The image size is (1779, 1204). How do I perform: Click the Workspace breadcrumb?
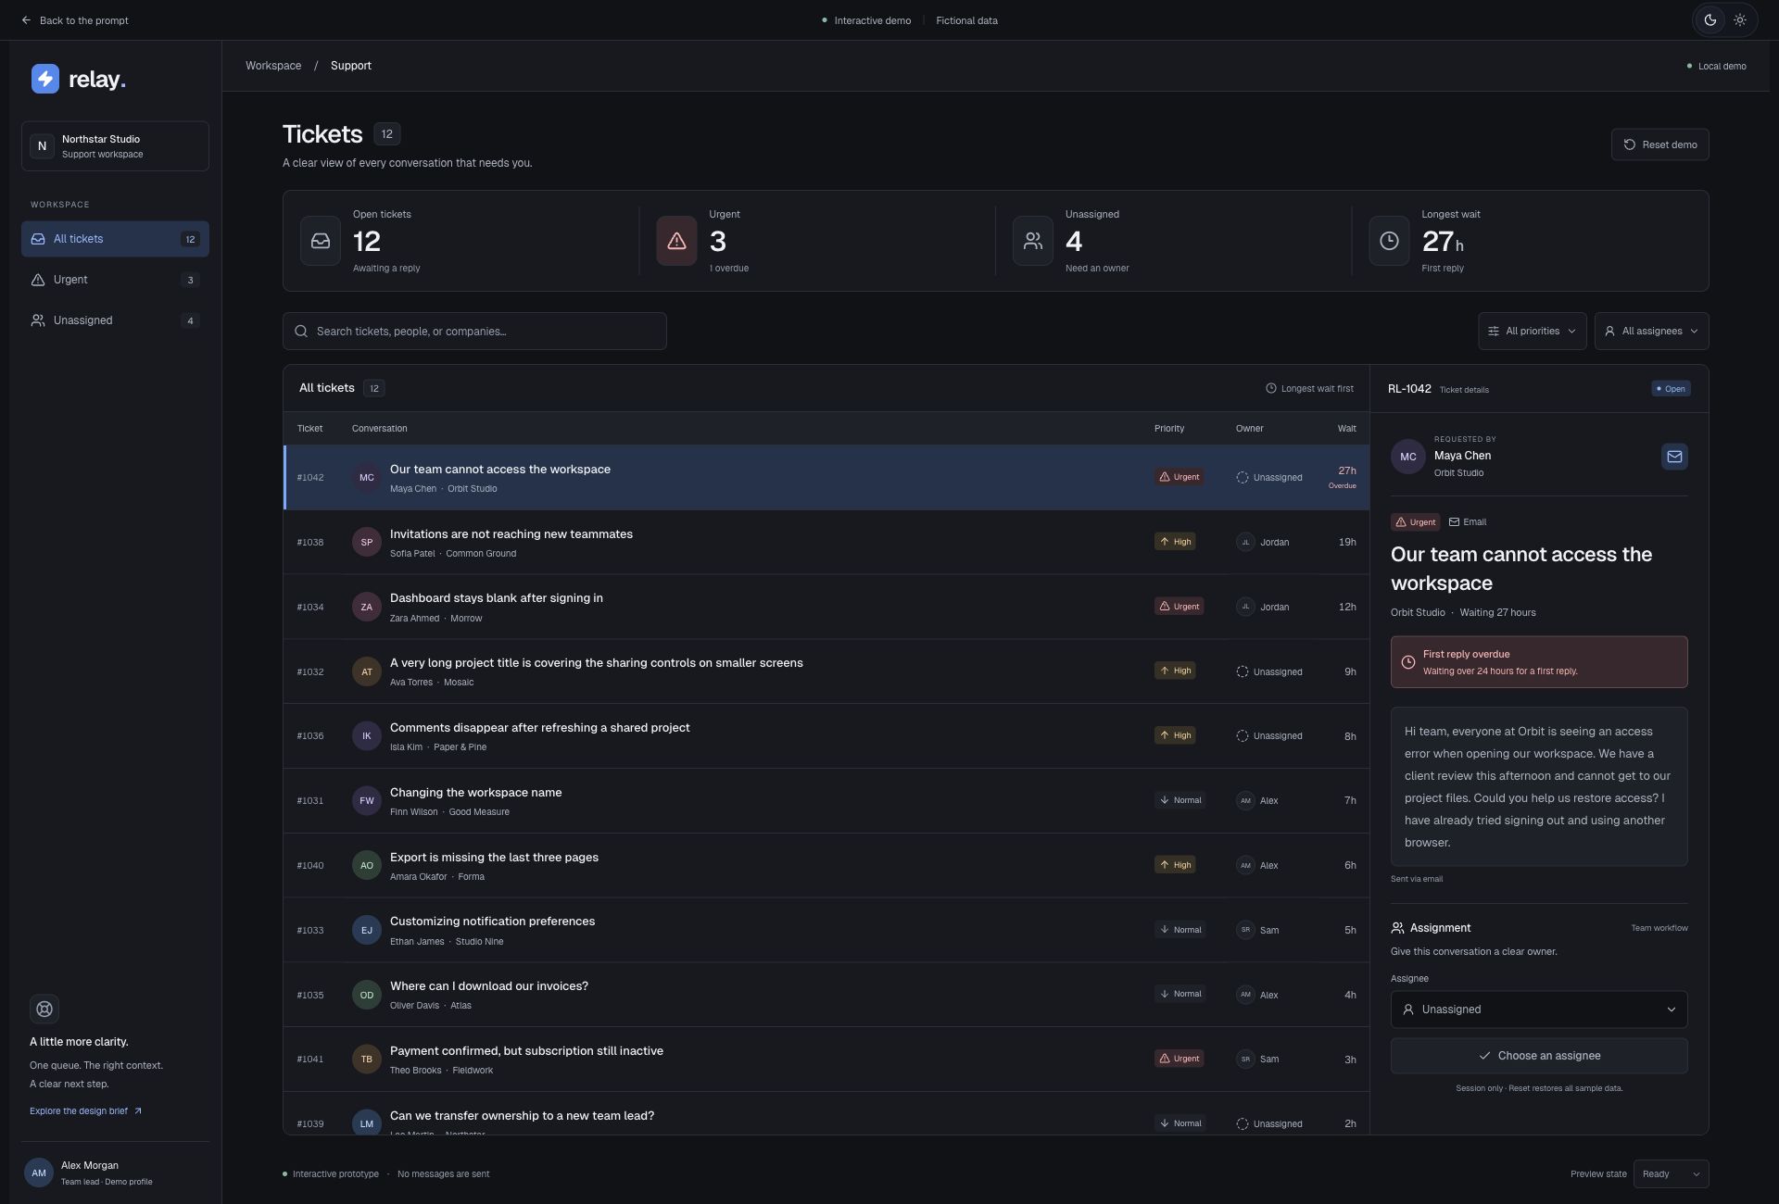[x=273, y=66]
